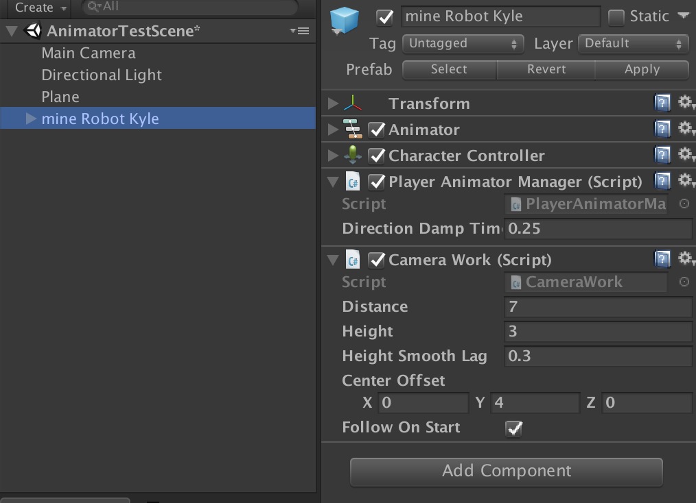
Task: Expand mine Robot Kyle hierarchy children
Action: [31, 119]
